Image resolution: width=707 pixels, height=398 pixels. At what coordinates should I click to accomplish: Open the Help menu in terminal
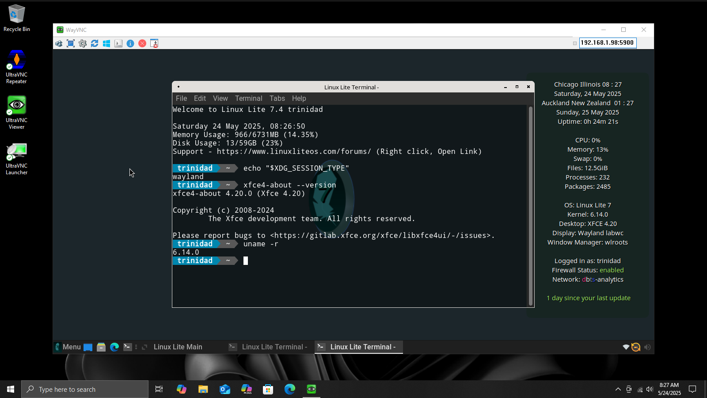point(299,99)
